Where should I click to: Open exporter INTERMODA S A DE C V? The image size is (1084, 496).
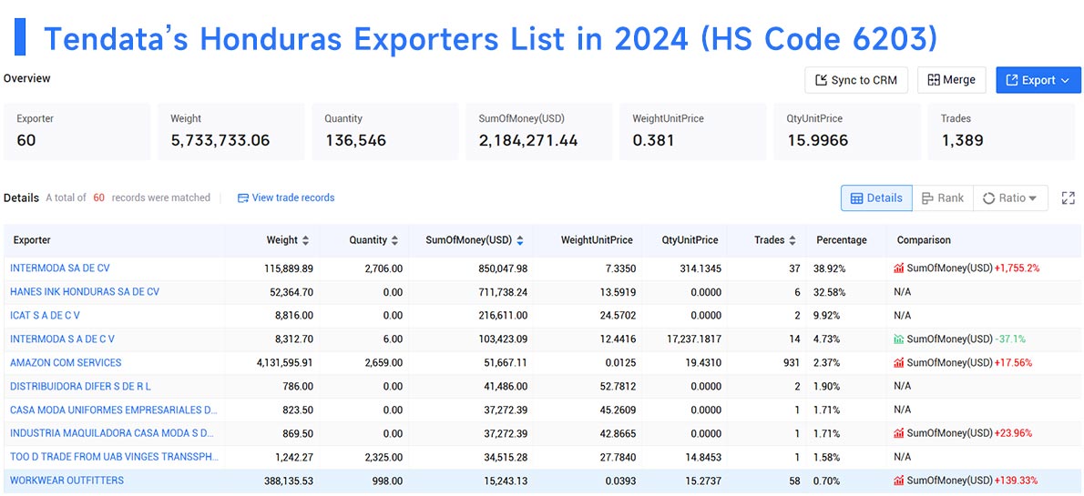62,339
